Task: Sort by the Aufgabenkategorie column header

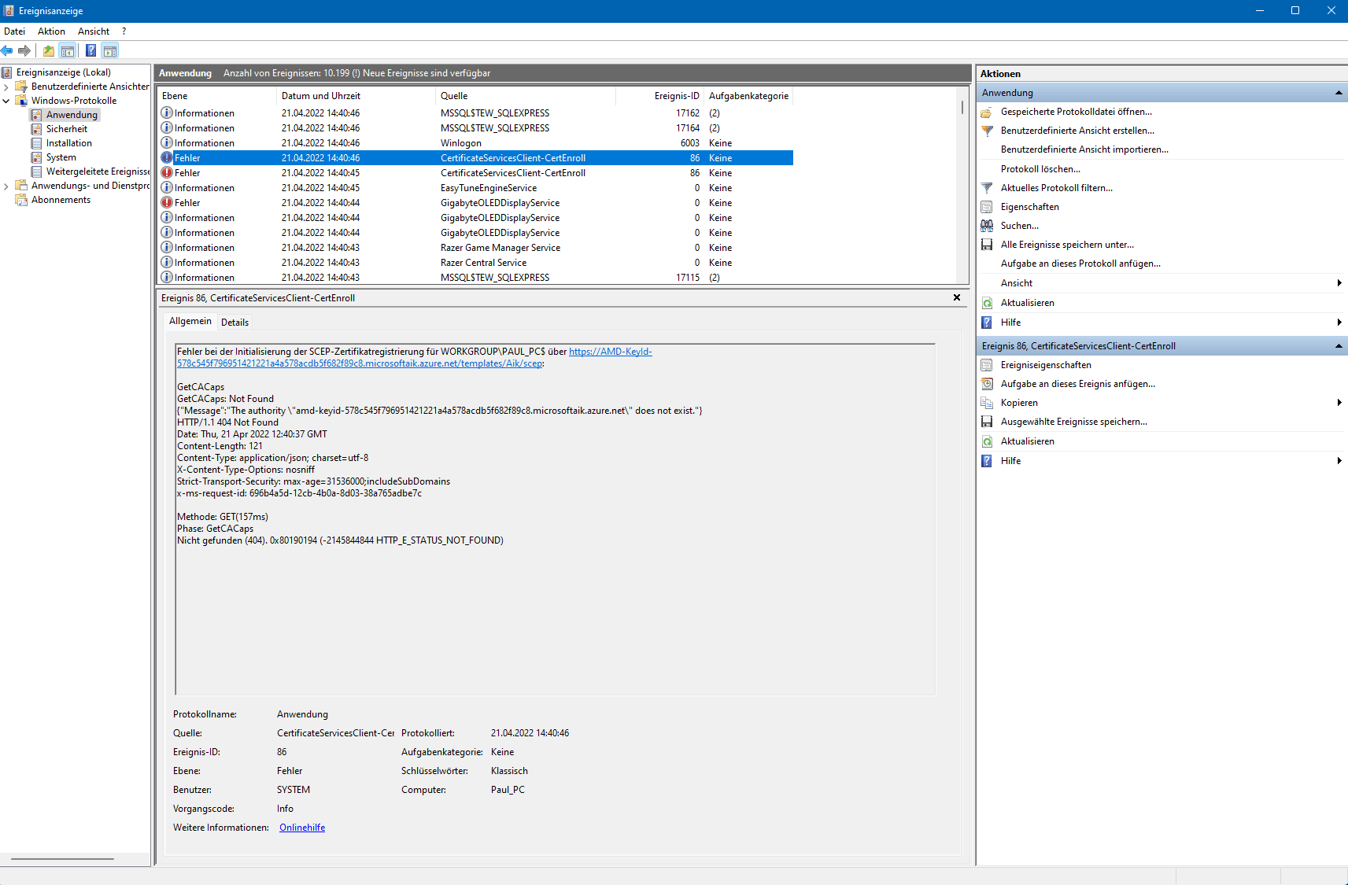Action: click(x=748, y=96)
